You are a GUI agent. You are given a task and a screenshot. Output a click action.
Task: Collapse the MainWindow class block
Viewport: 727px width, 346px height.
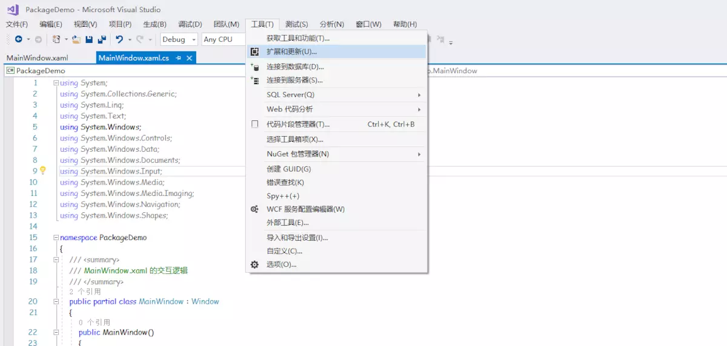click(x=56, y=301)
